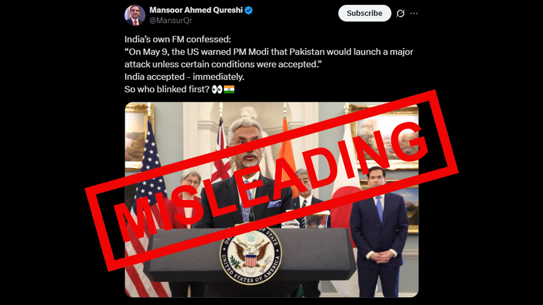Select the quoted May 9 warning text

coord(269,58)
